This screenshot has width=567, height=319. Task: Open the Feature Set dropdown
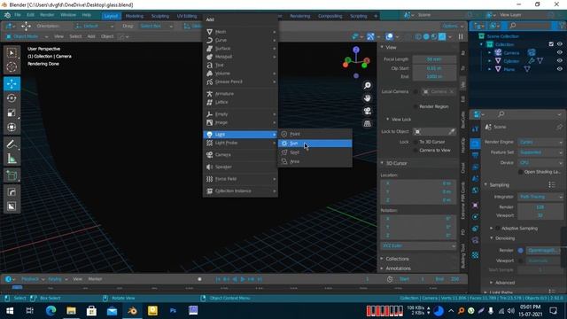point(540,152)
